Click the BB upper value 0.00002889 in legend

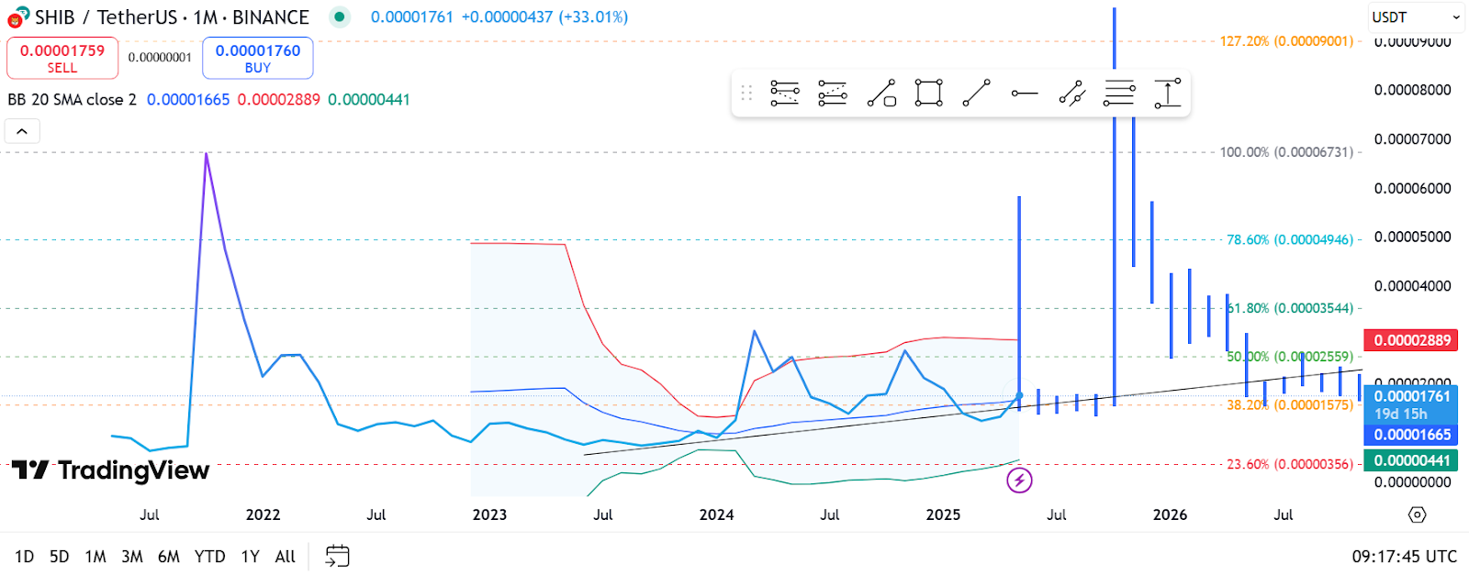[x=279, y=99]
